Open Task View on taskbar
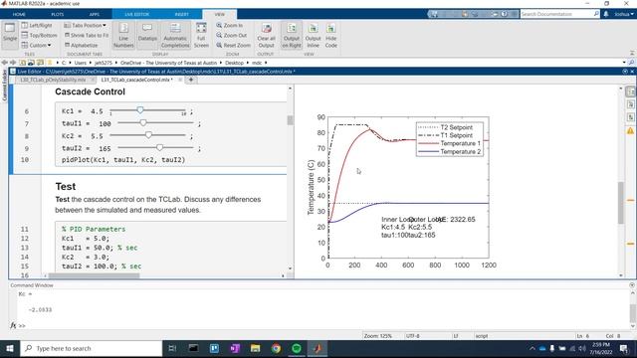 point(172,348)
